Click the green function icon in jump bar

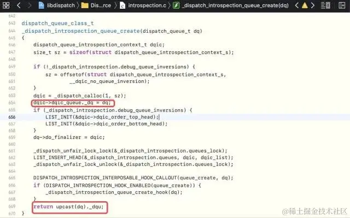click(176, 5)
